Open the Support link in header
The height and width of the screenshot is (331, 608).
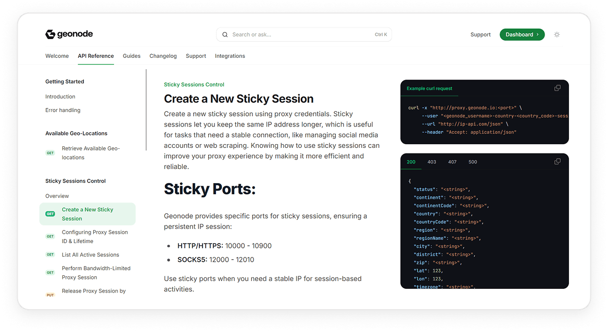pyautogui.click(x=480, y=34)
